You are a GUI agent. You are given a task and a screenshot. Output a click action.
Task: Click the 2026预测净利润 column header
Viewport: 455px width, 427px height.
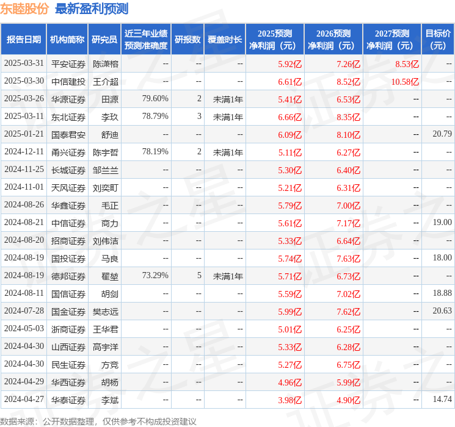(x=333, y=40)
